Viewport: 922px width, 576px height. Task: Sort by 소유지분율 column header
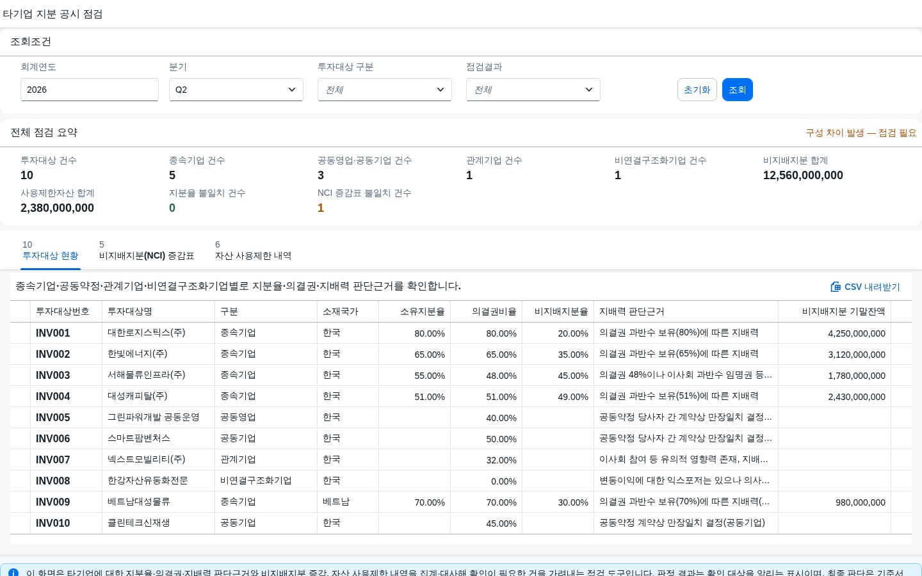pyautogui.click(x=415, y=312)
